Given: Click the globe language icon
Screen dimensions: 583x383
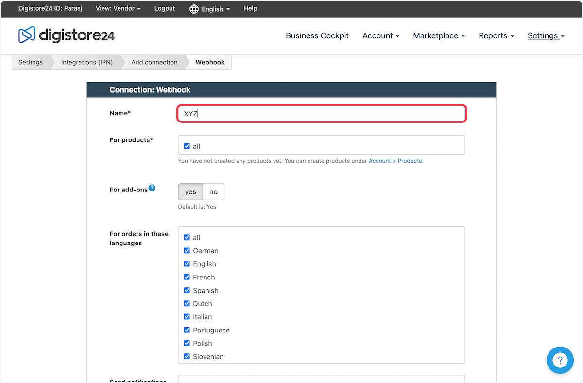Looking at the screenshot, I should point(194,9).
